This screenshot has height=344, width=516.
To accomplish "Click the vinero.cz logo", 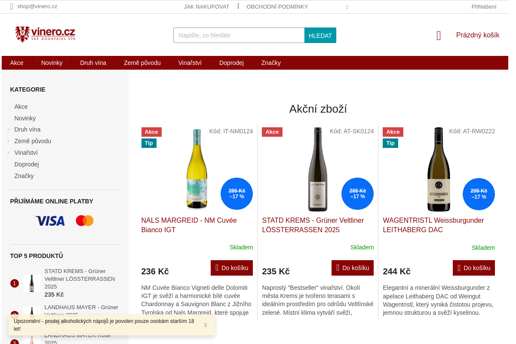I will click(45, 34).
